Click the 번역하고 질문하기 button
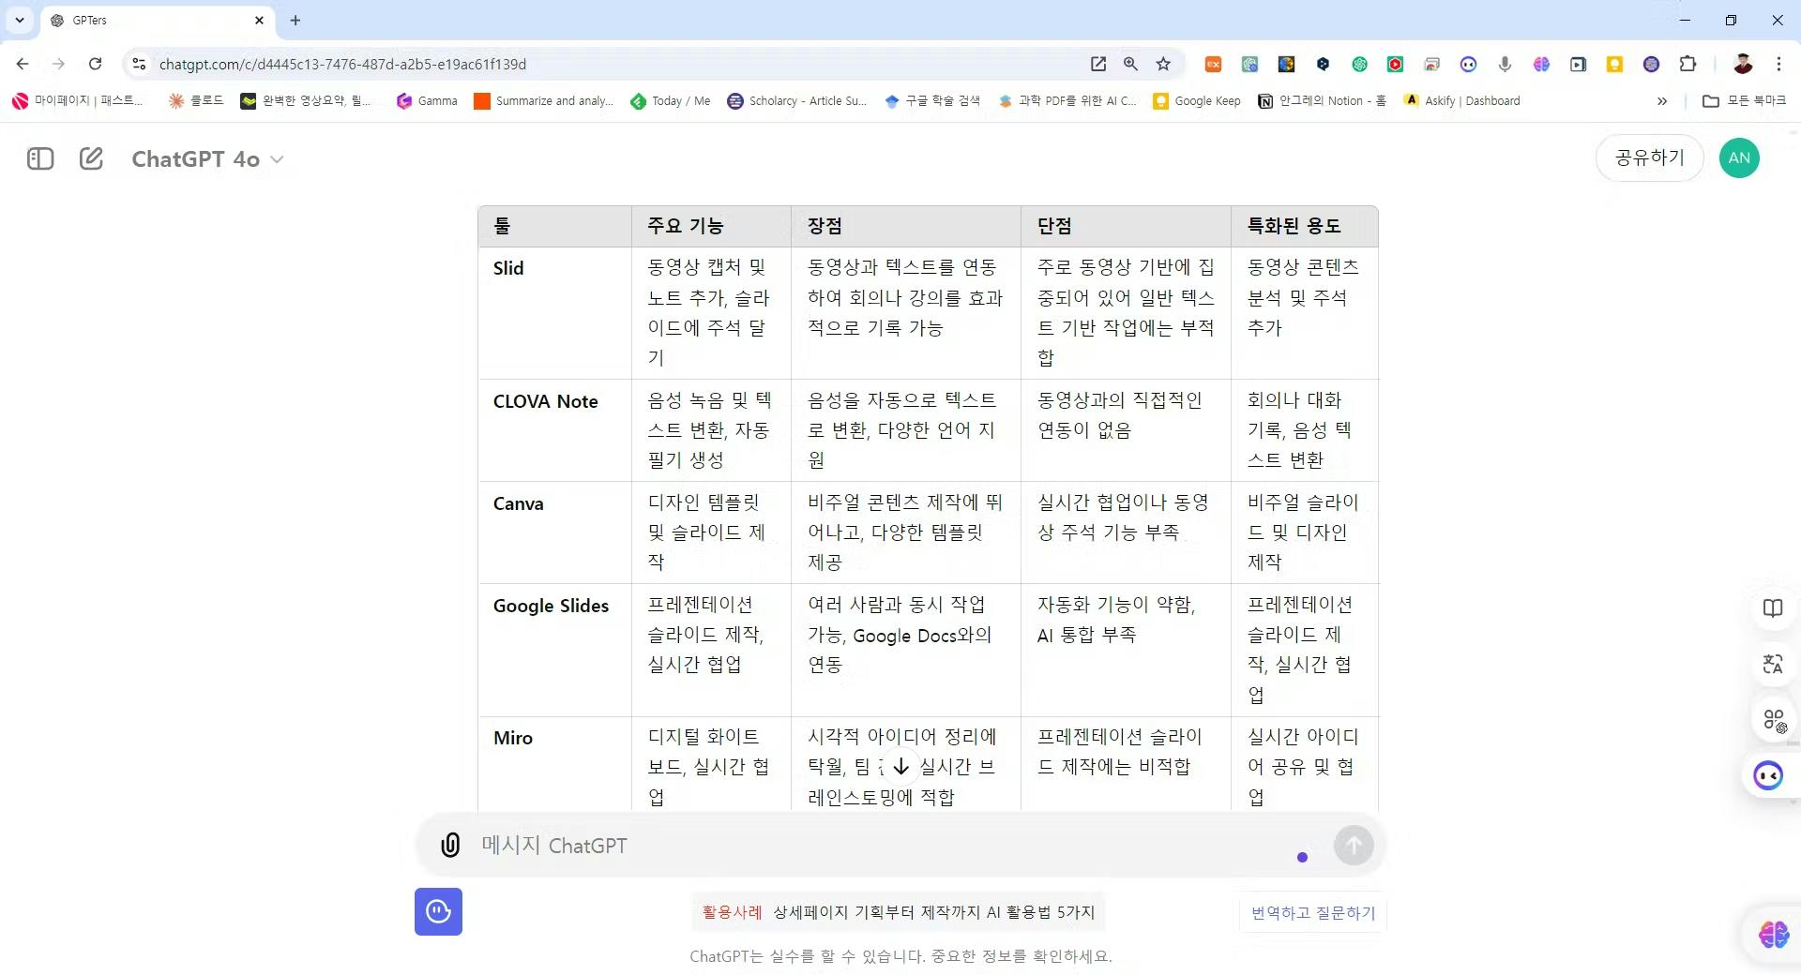The height and width of the screenshot is (975, 1801). [x=1313, y=912]
